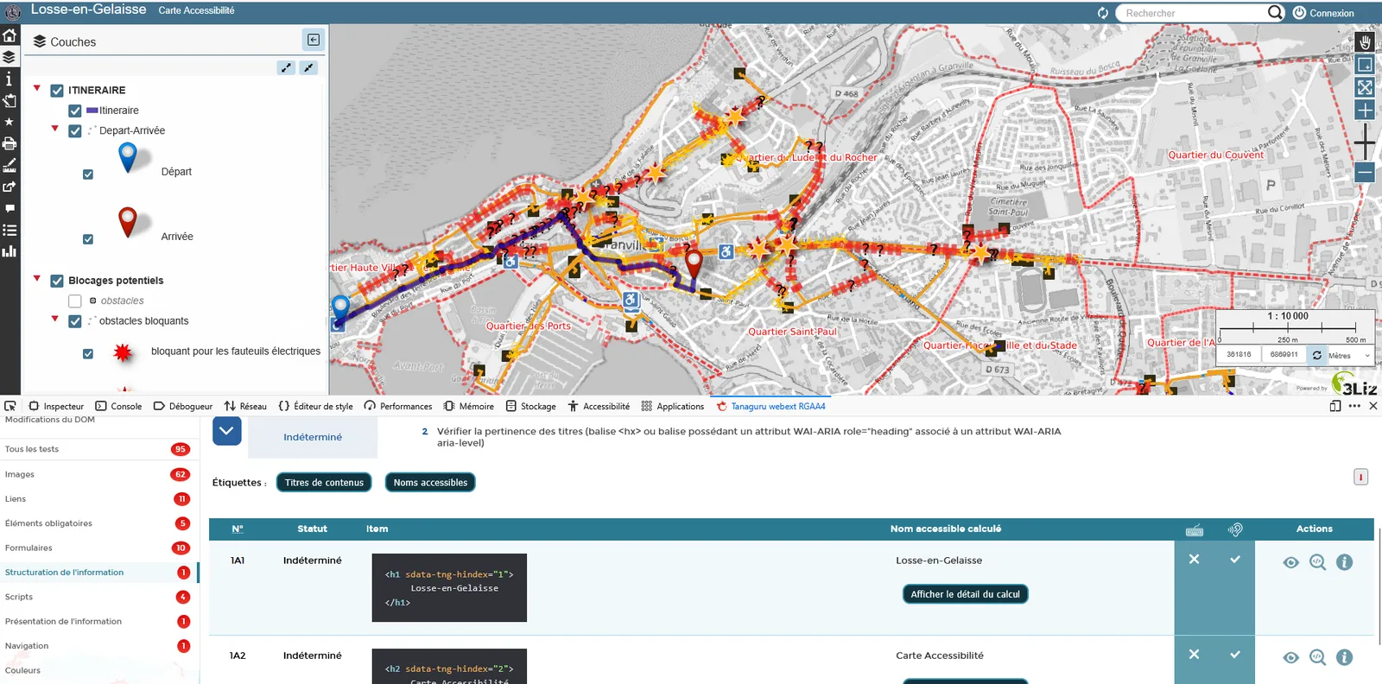
Task: Show element eye icon for row 1A2
Action: pos(1290,657)
